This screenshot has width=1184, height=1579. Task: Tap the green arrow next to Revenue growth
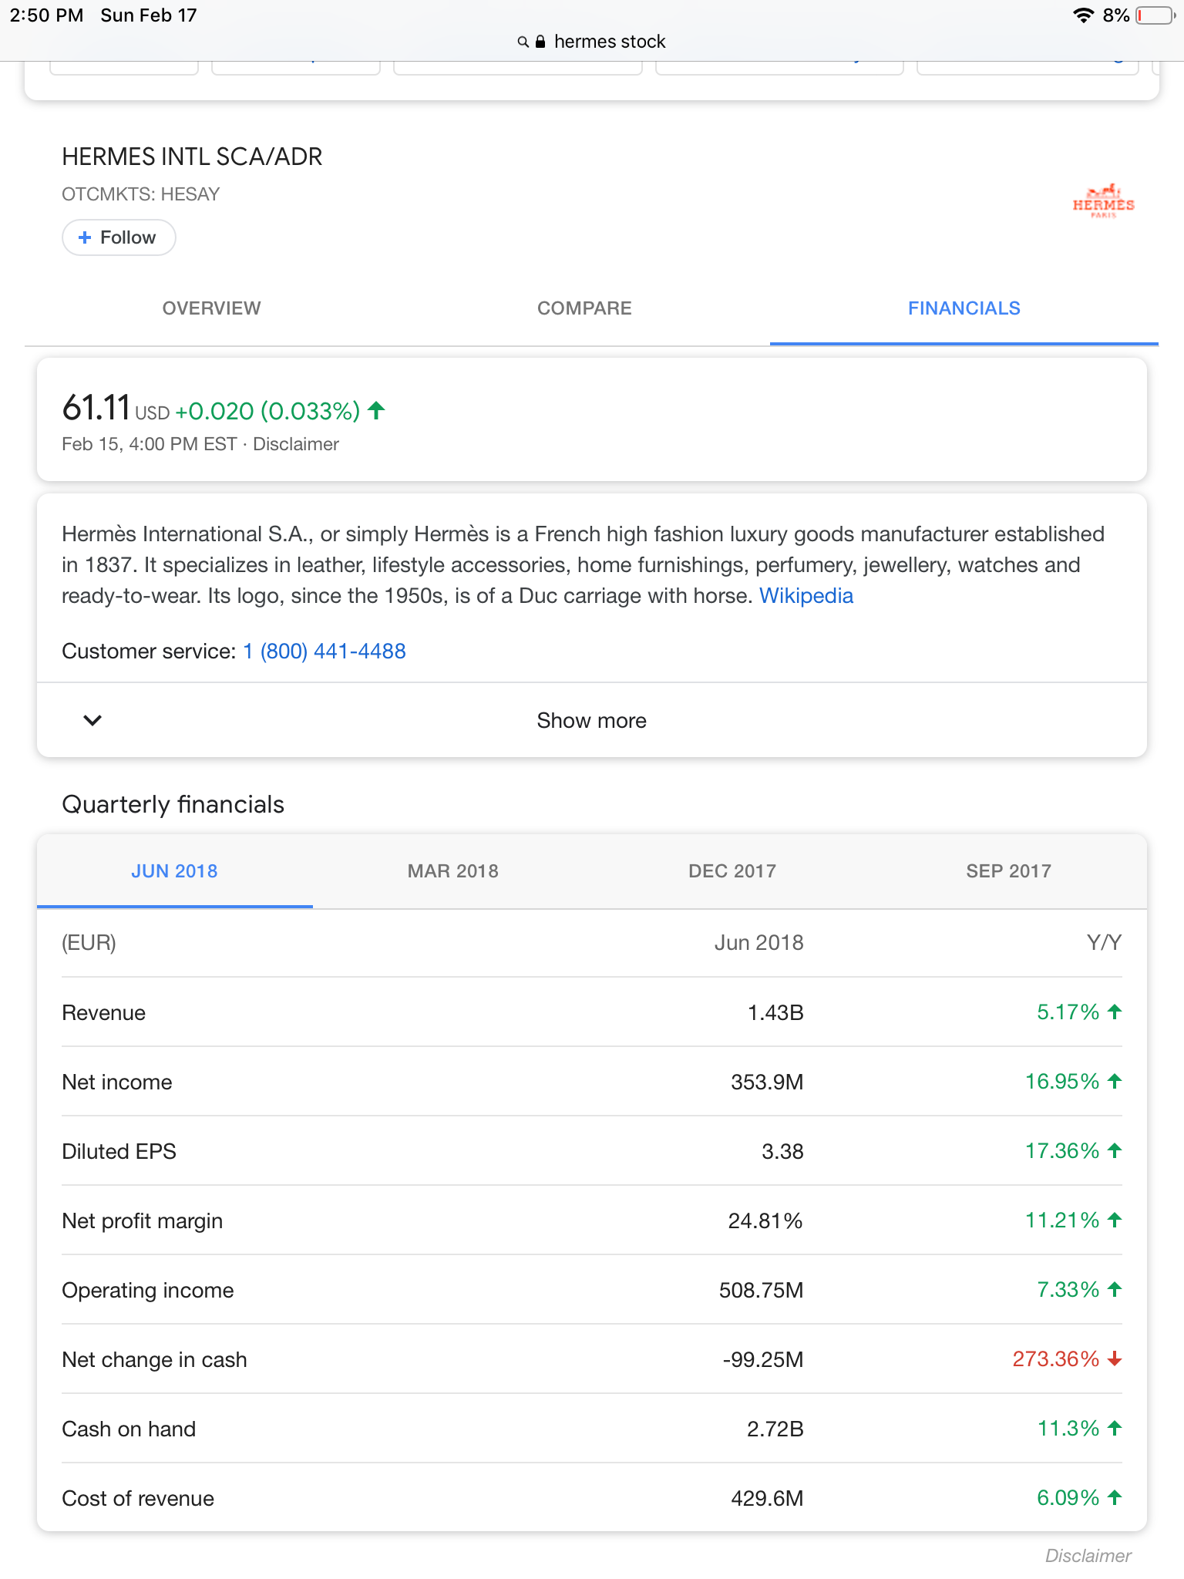tap(1114, 1012)
